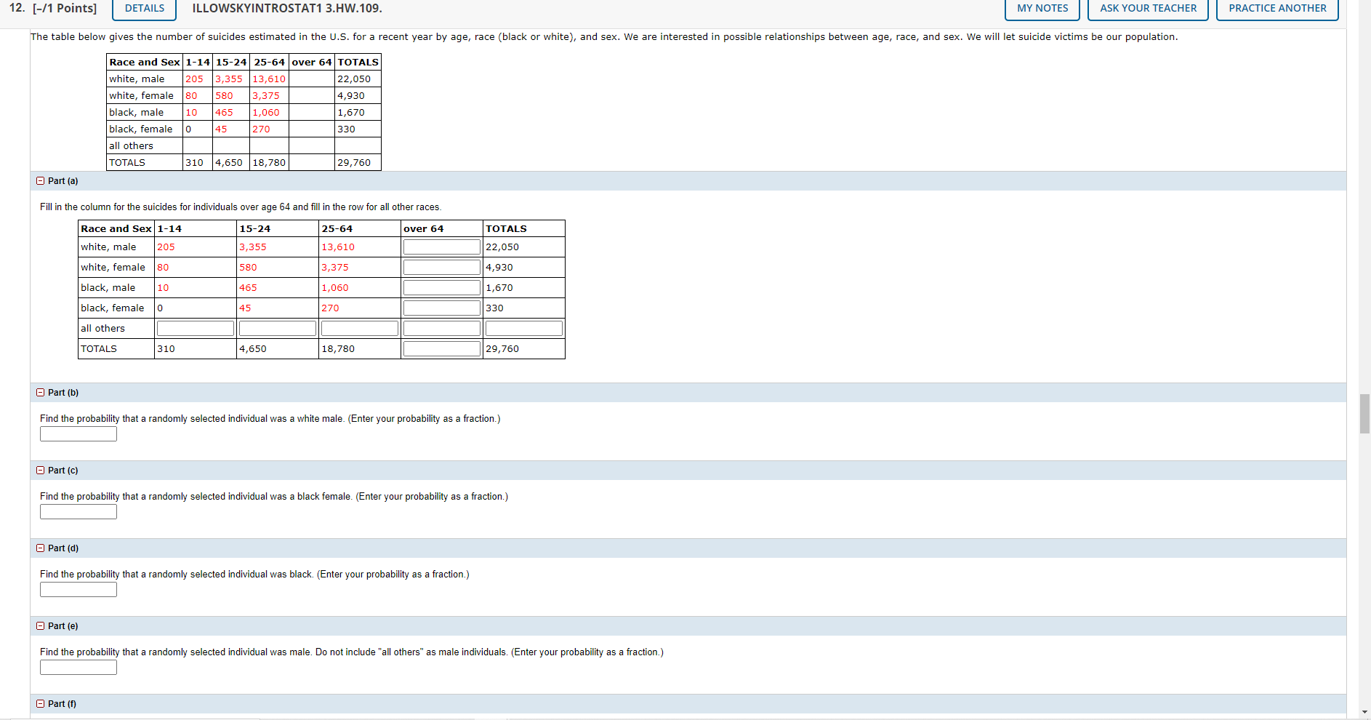The width and height of the screenshot is (1371, 720).
Task: Collapse Part (a) section
Action: coord(41,180)
